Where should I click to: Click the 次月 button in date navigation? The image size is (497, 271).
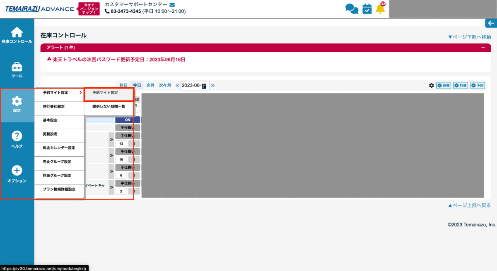[150, 85]
